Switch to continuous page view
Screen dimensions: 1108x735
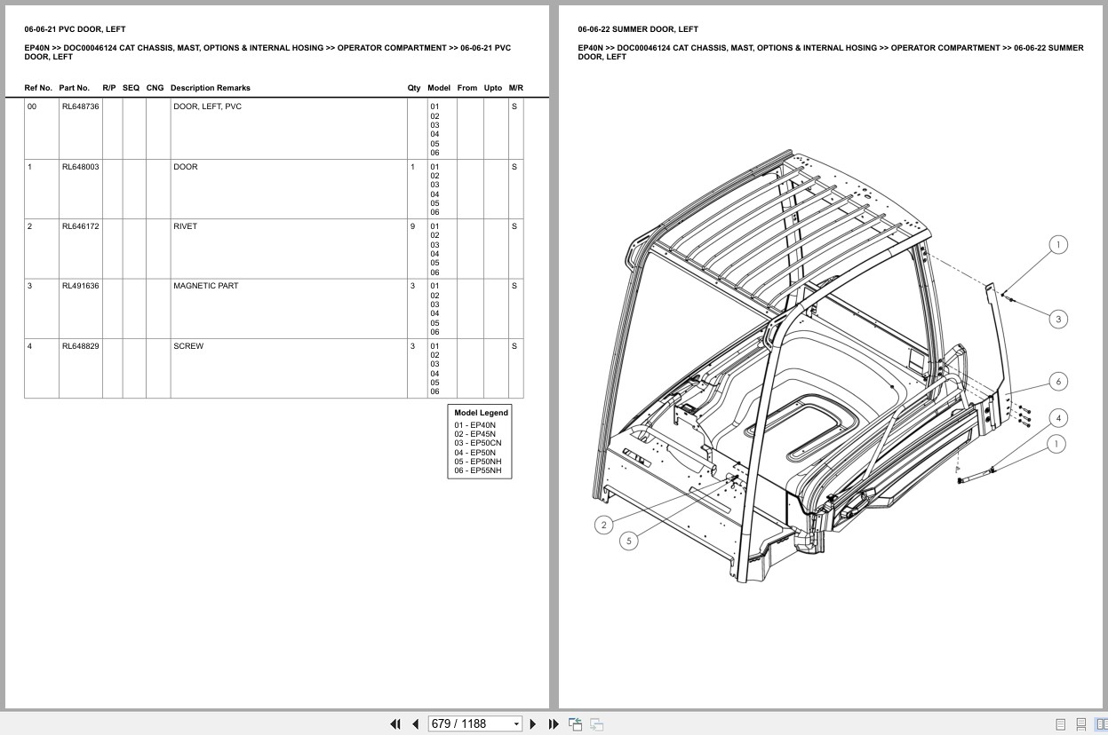click(1081, 724)
